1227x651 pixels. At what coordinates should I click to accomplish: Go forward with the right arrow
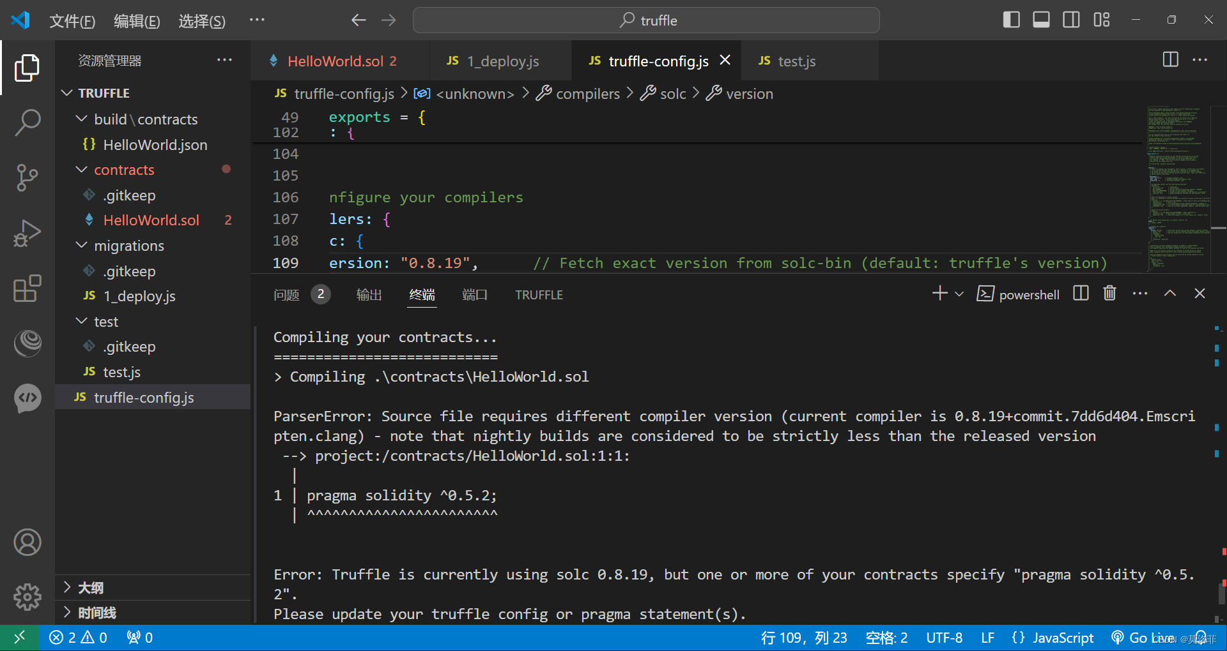click(x=389, y=20)
